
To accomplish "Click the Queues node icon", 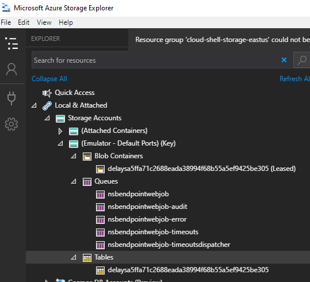I will coord(87,182).
